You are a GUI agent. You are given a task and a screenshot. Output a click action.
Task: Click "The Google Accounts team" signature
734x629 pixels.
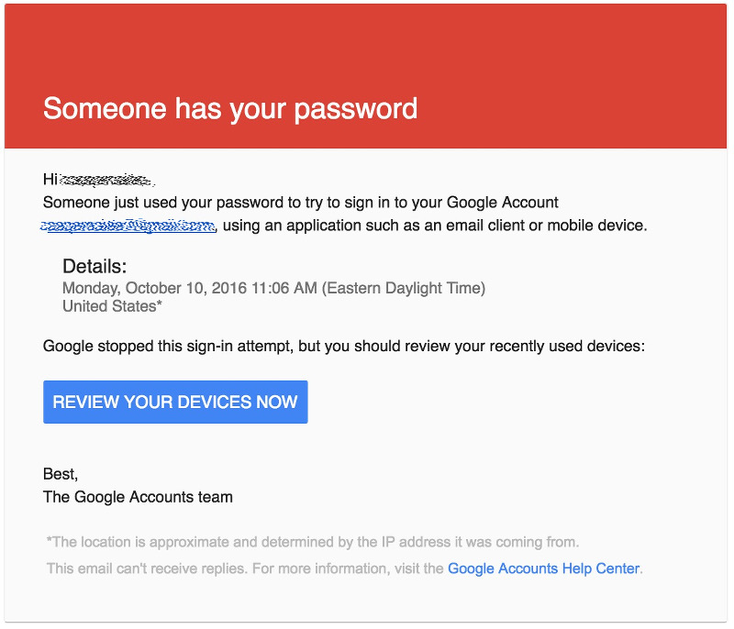point(138,497)
